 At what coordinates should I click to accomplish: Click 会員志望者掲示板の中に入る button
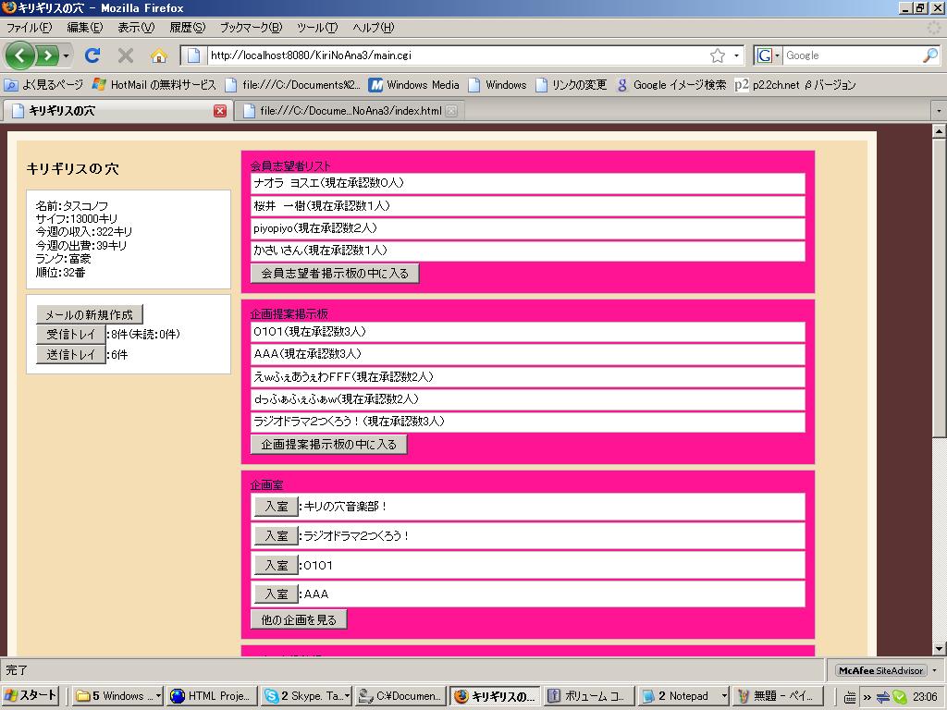click(x=335, y=274)
